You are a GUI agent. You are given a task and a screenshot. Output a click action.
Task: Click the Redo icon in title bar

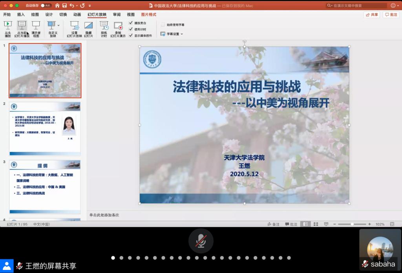82,5
